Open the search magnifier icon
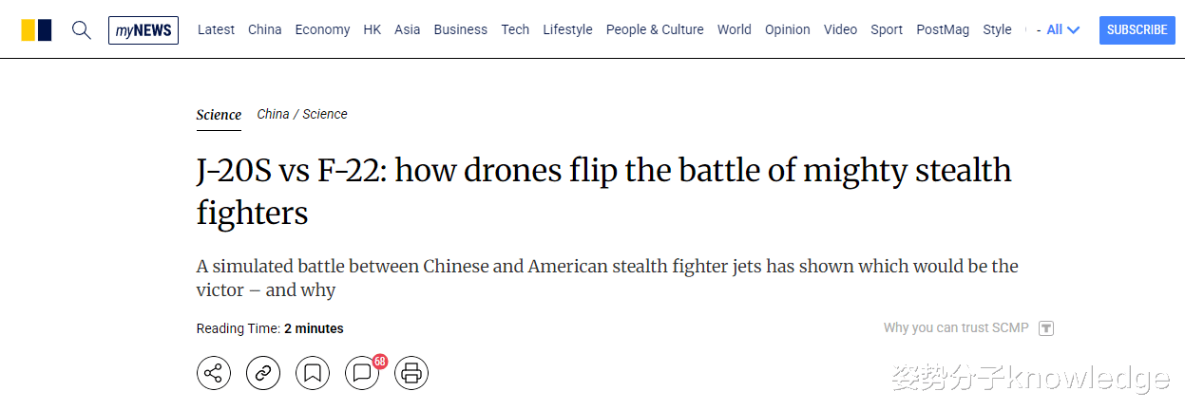Viewport: 1185px width, 410px height. (82, 29)
